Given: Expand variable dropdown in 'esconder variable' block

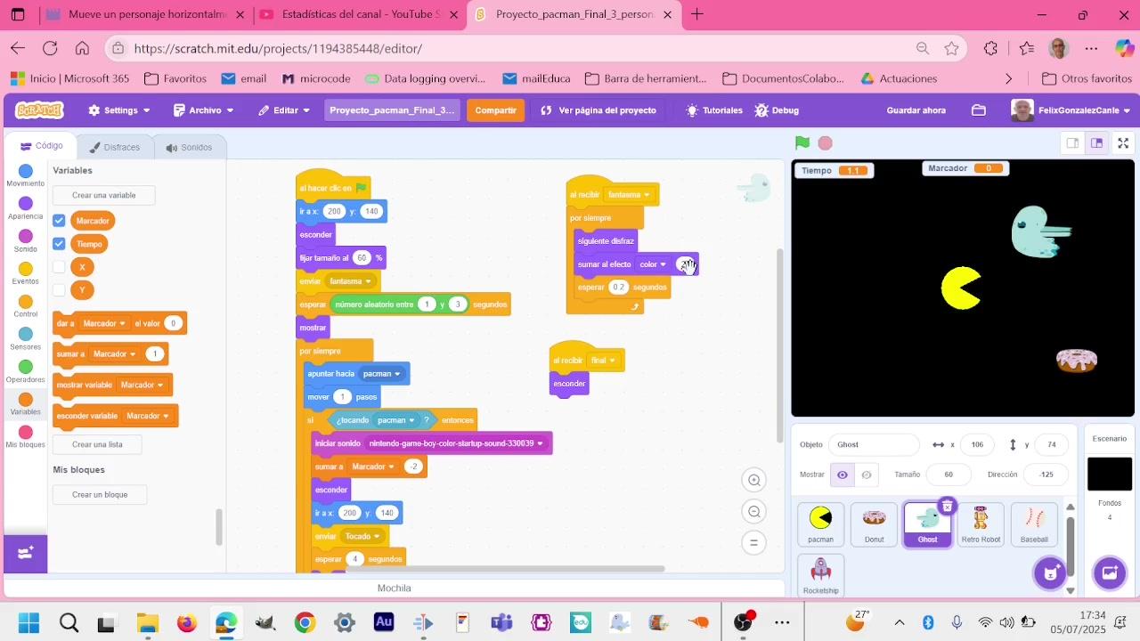Looking at the screenshot, I should tap(166, 416).
